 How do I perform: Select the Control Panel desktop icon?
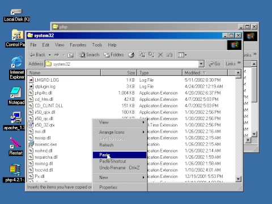(16, 39)
